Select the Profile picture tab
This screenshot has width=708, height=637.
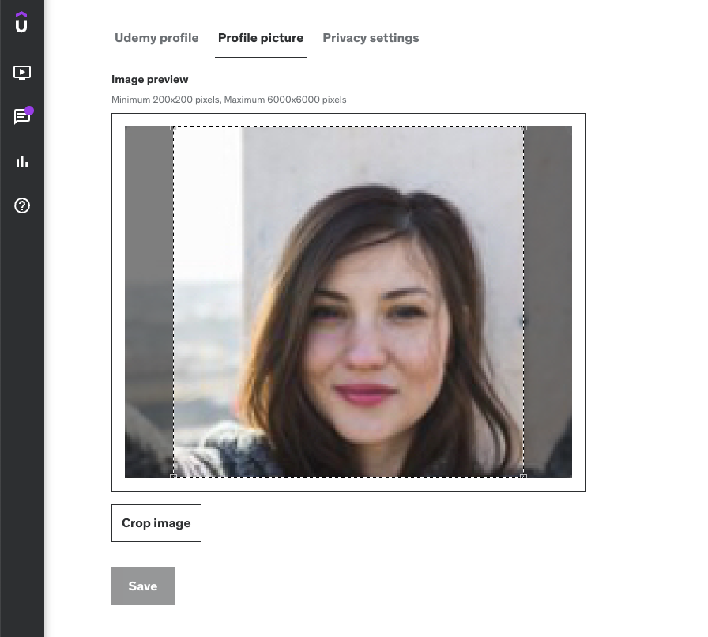(261, 38)
